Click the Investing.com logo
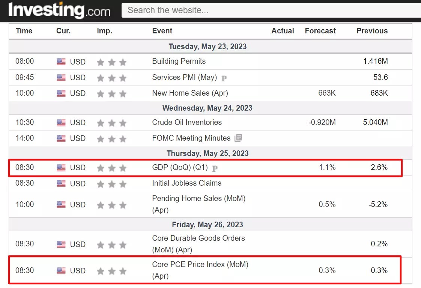 pyautogui.click(x=59, y=10)
